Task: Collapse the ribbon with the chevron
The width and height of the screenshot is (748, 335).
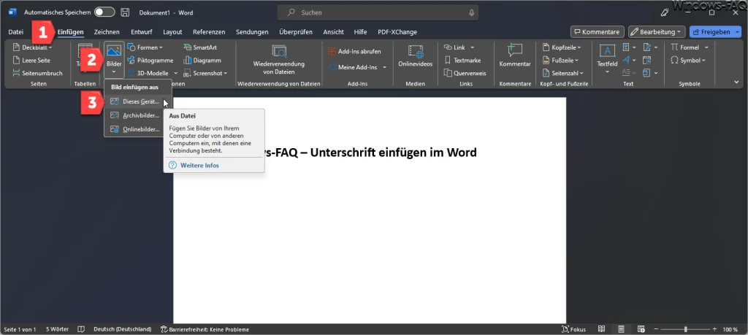Action: point(737,82)
